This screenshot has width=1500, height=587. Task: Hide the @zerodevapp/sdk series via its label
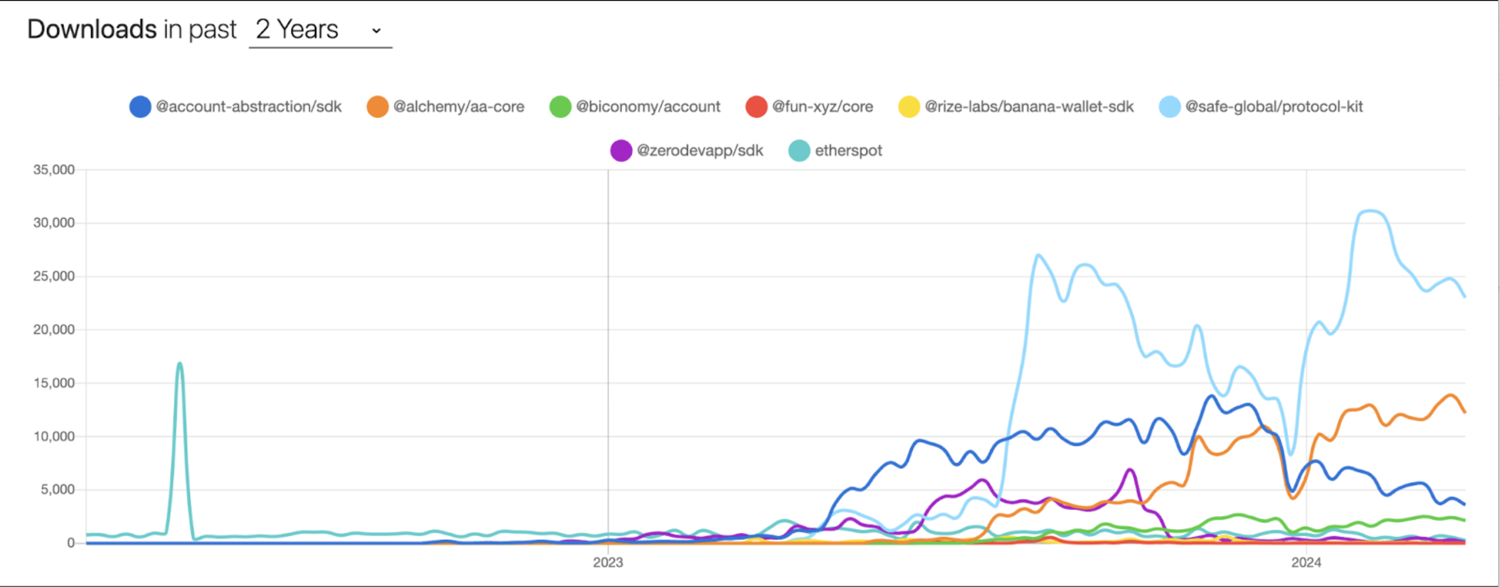click(x=700, y=151)
